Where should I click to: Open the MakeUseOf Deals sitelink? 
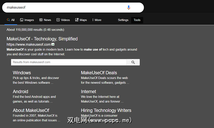click(99, 73)
